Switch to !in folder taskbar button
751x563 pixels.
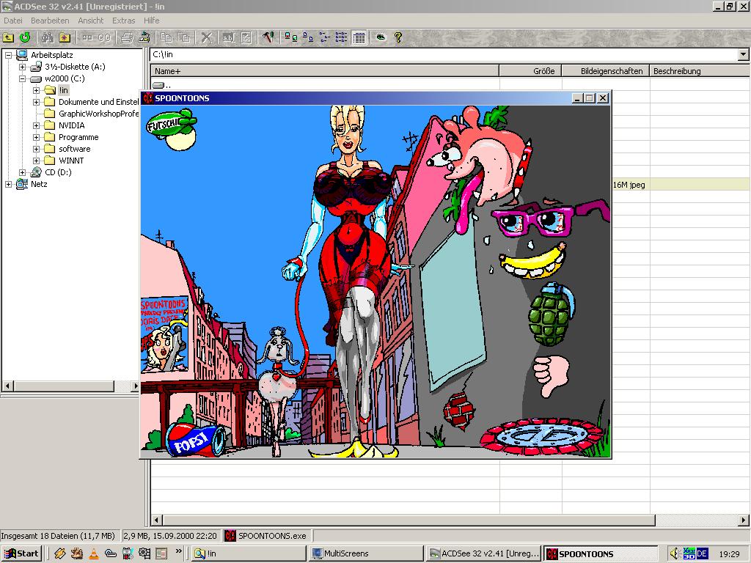(249, 553)
